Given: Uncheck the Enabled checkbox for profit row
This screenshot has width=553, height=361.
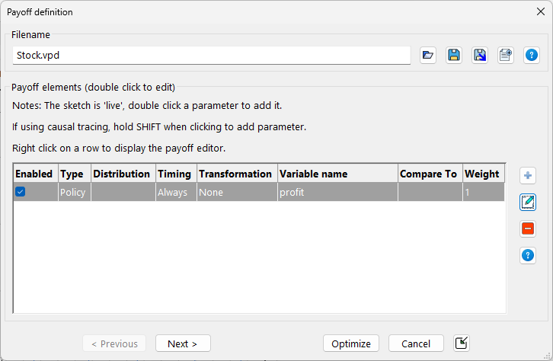Looking at the screenshot, I should tap(21, 192).
